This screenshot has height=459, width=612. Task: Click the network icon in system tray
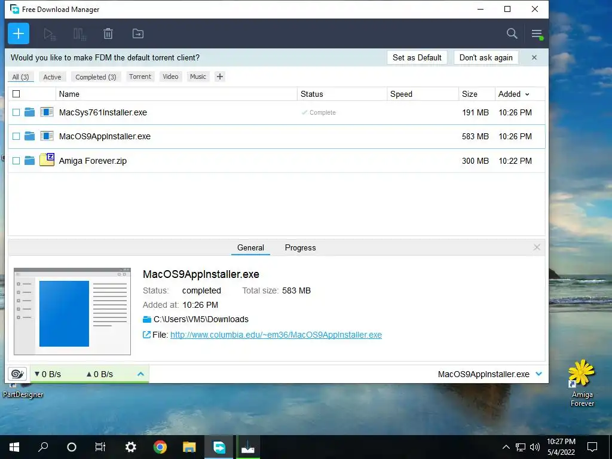tap(521, 447)
